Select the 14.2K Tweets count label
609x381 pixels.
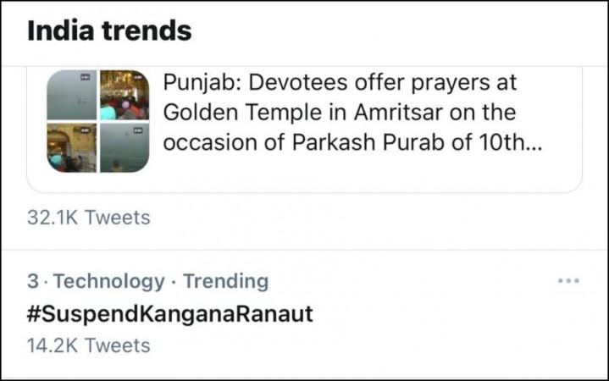click(x=89, y=345)
